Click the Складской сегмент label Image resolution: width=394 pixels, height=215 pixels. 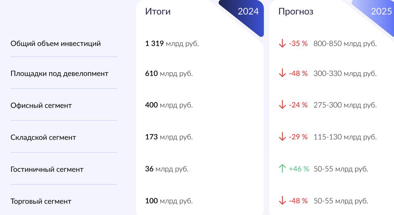tap(43, 137)
